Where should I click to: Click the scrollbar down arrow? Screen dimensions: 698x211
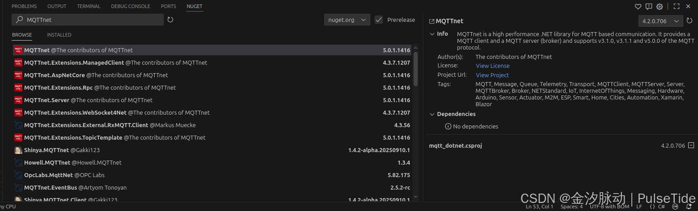point(415,196)
